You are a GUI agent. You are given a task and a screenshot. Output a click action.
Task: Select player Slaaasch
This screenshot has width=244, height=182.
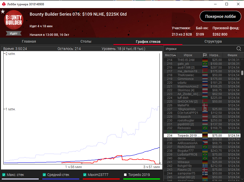click(202, 117)
